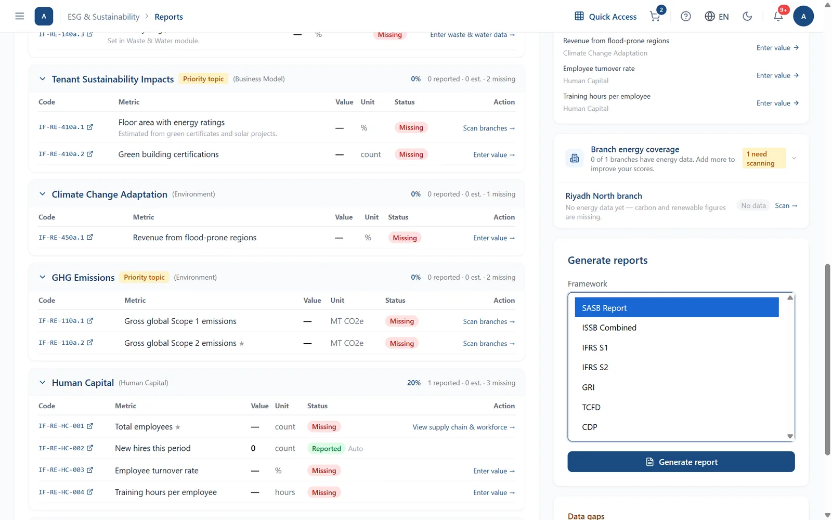Click Scan link for Riyadh North branch
The image size is (832, 520).
(786, 205)
